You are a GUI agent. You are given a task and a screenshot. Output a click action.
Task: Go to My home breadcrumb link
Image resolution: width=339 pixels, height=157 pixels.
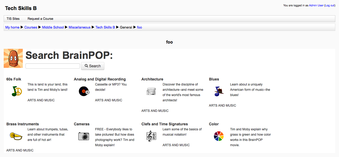pos(12,27)
